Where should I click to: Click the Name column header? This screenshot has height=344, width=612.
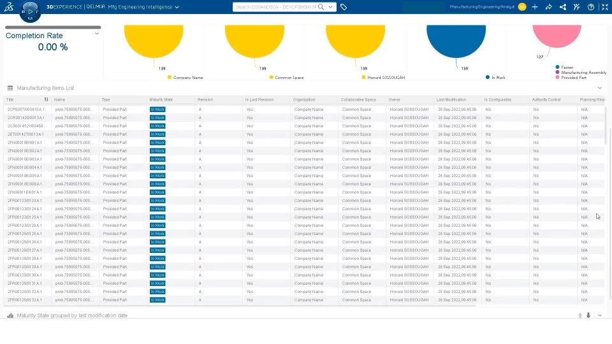(x=59, y=100)
